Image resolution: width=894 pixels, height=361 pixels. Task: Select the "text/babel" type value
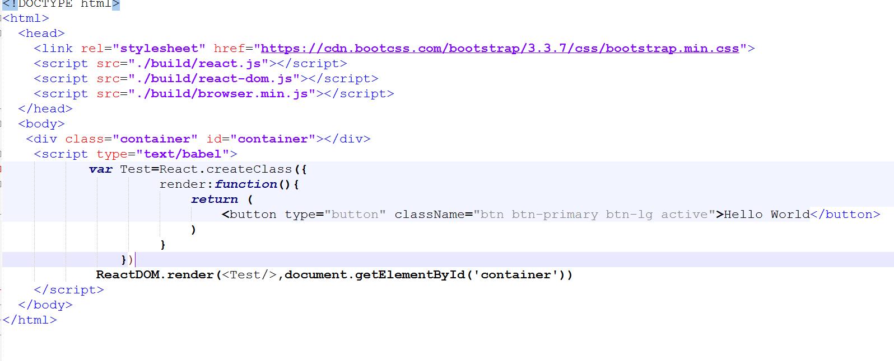click(x=183, y=154)
